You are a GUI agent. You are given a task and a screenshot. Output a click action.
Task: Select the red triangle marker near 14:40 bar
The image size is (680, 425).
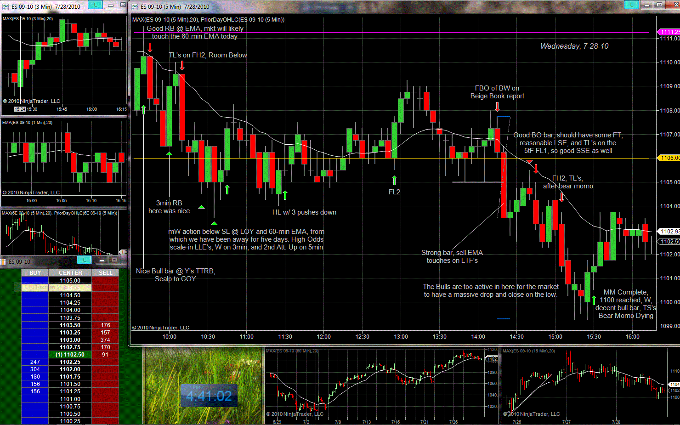click(529, 162)
